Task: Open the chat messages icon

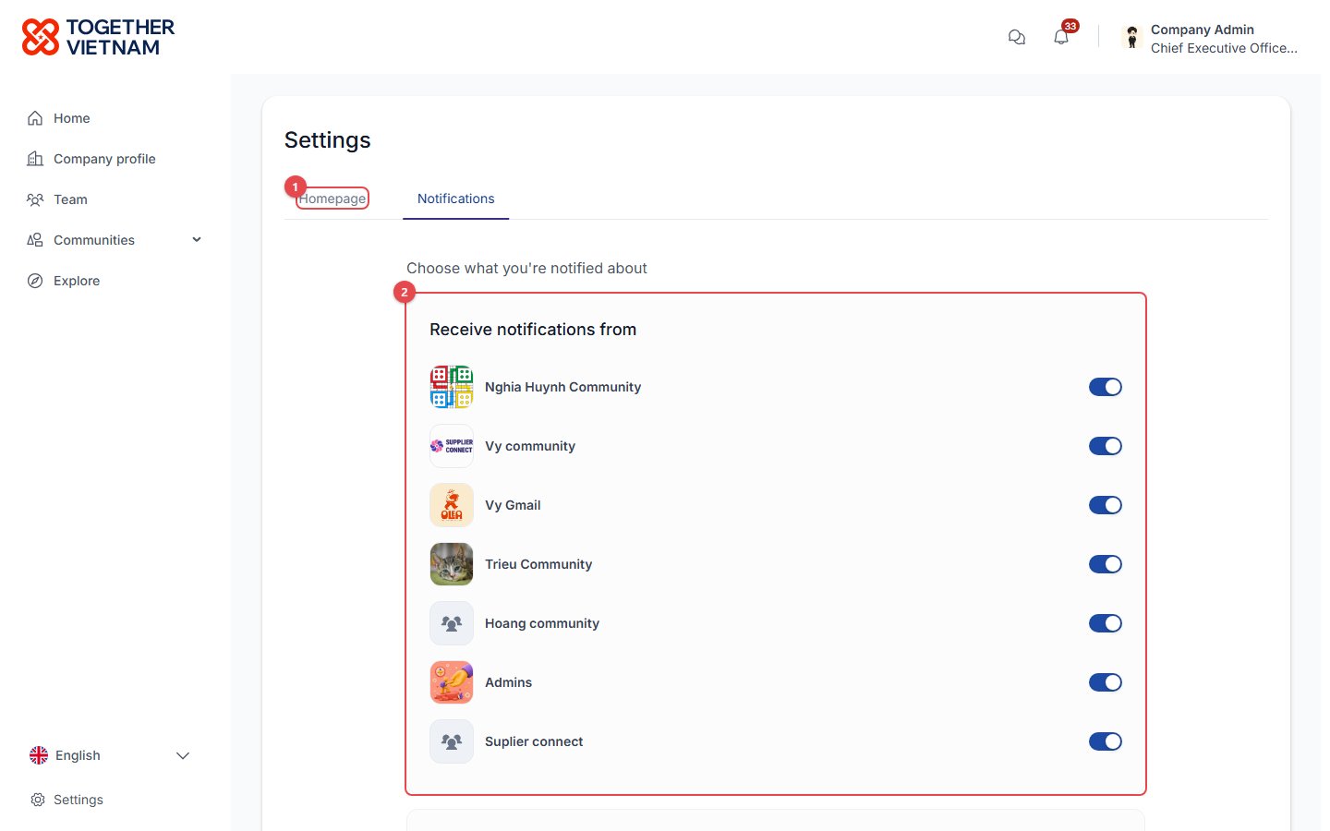Action: coord(1017,37)
